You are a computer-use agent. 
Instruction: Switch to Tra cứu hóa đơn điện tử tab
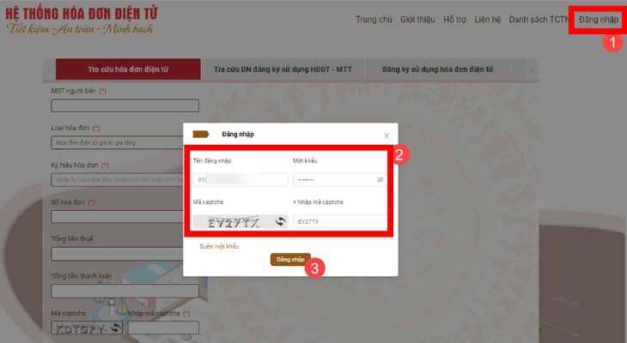[128, 69]
